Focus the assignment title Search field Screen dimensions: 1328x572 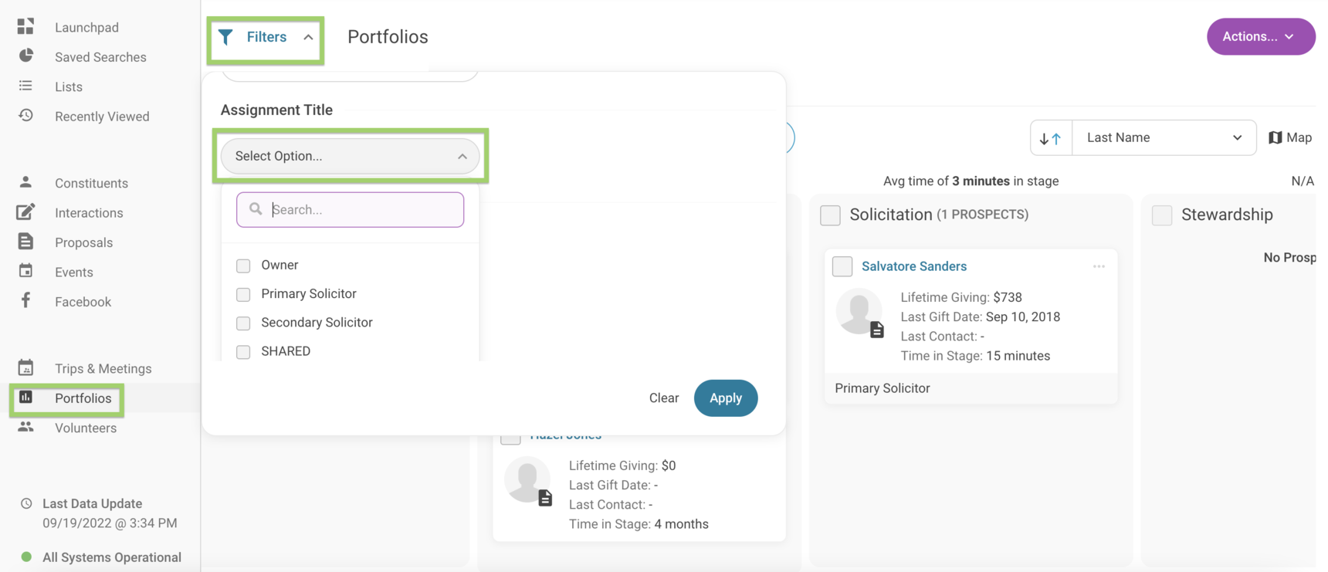pos(350,209)
